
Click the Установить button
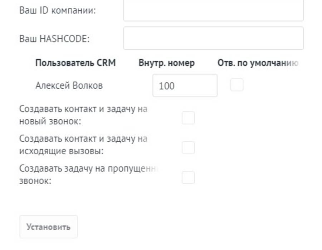coord(48,227)
